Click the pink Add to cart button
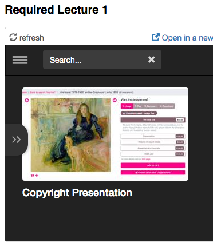This screenshot has height=243, width=213. coord(153,165)
